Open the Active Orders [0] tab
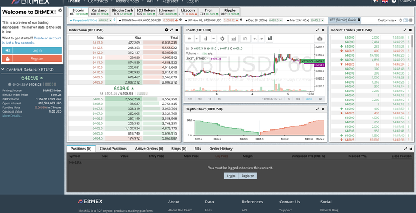 coord(149,149)
